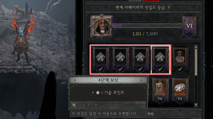Click the skill point icon in tooltip
Image resolution: width=213 pixels, height=119 pixels.
point(98,93)
